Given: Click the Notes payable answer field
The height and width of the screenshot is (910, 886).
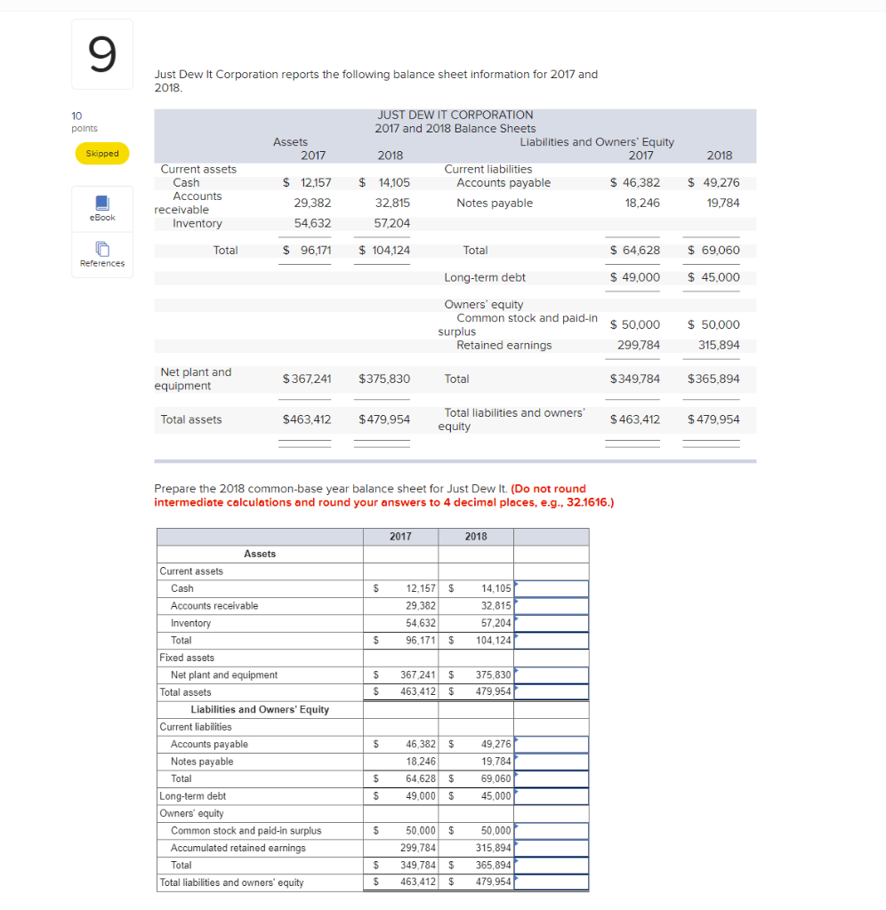Looking at the screenshot, I should pyautogui.click(x=552, y=762).
